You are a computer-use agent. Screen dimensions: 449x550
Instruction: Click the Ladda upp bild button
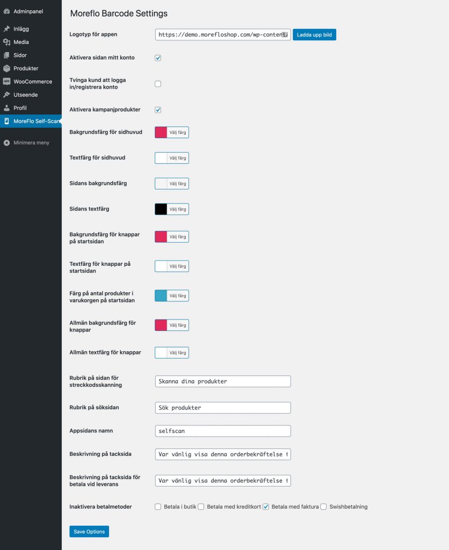pos(314,35)
